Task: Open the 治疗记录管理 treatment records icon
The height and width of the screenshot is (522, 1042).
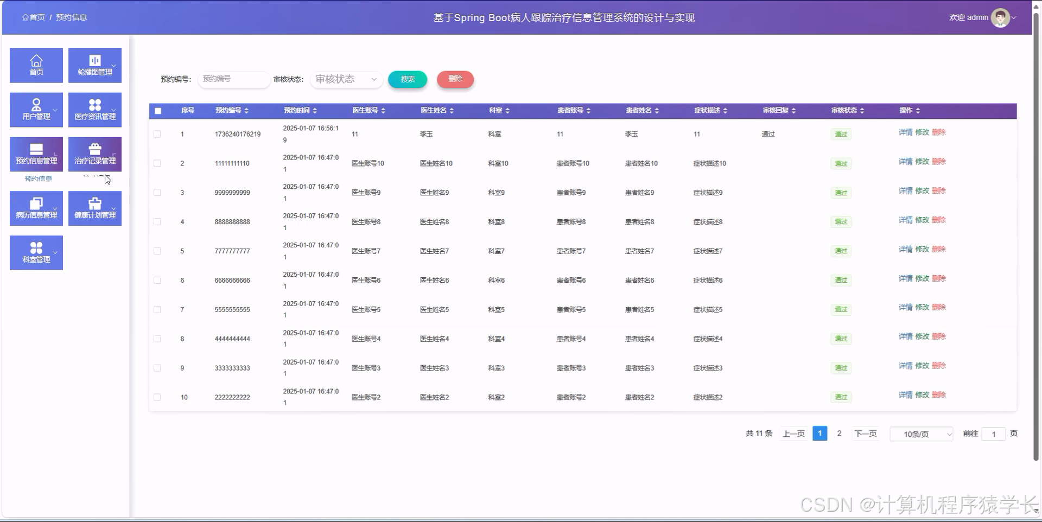Action: pyautogui.click(x=94, y=154)
